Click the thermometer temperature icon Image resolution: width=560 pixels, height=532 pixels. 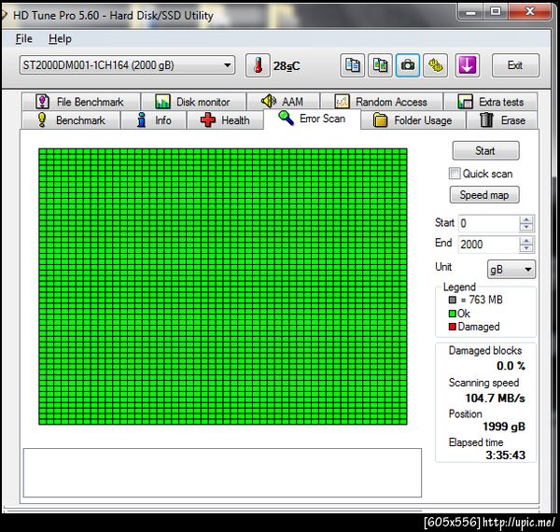tap(258, 65)
